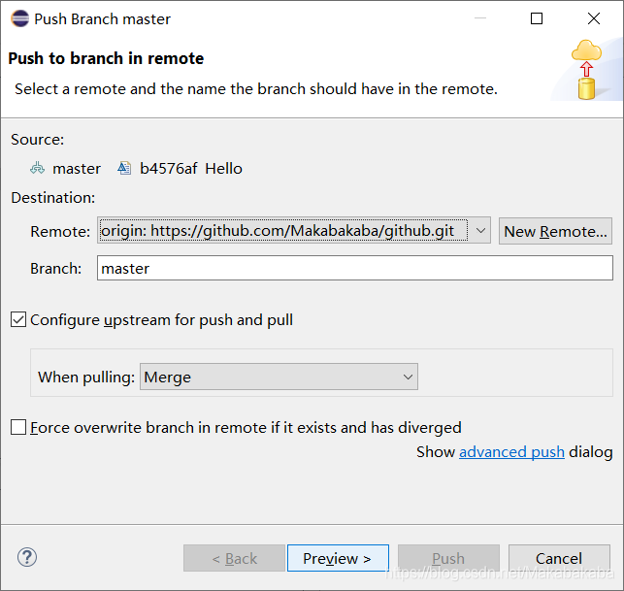Cancel the push dialog

[x=559, y=558]
